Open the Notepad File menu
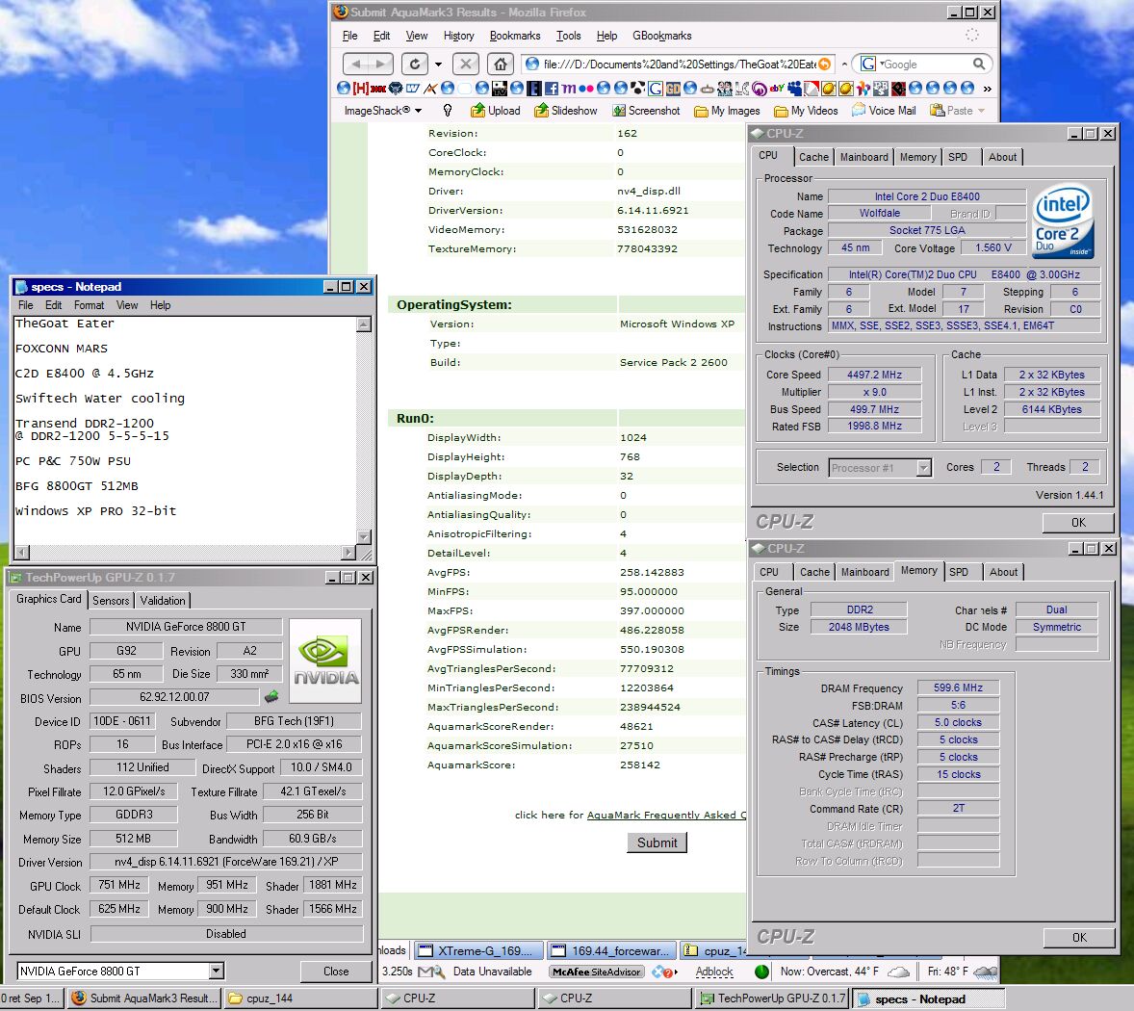The image size is (1134, 1011). [25, 305]
